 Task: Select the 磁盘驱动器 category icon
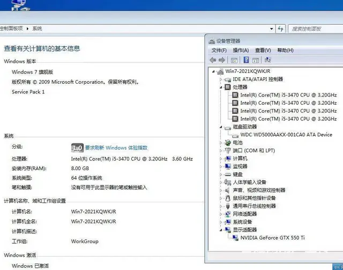[228, 127]
